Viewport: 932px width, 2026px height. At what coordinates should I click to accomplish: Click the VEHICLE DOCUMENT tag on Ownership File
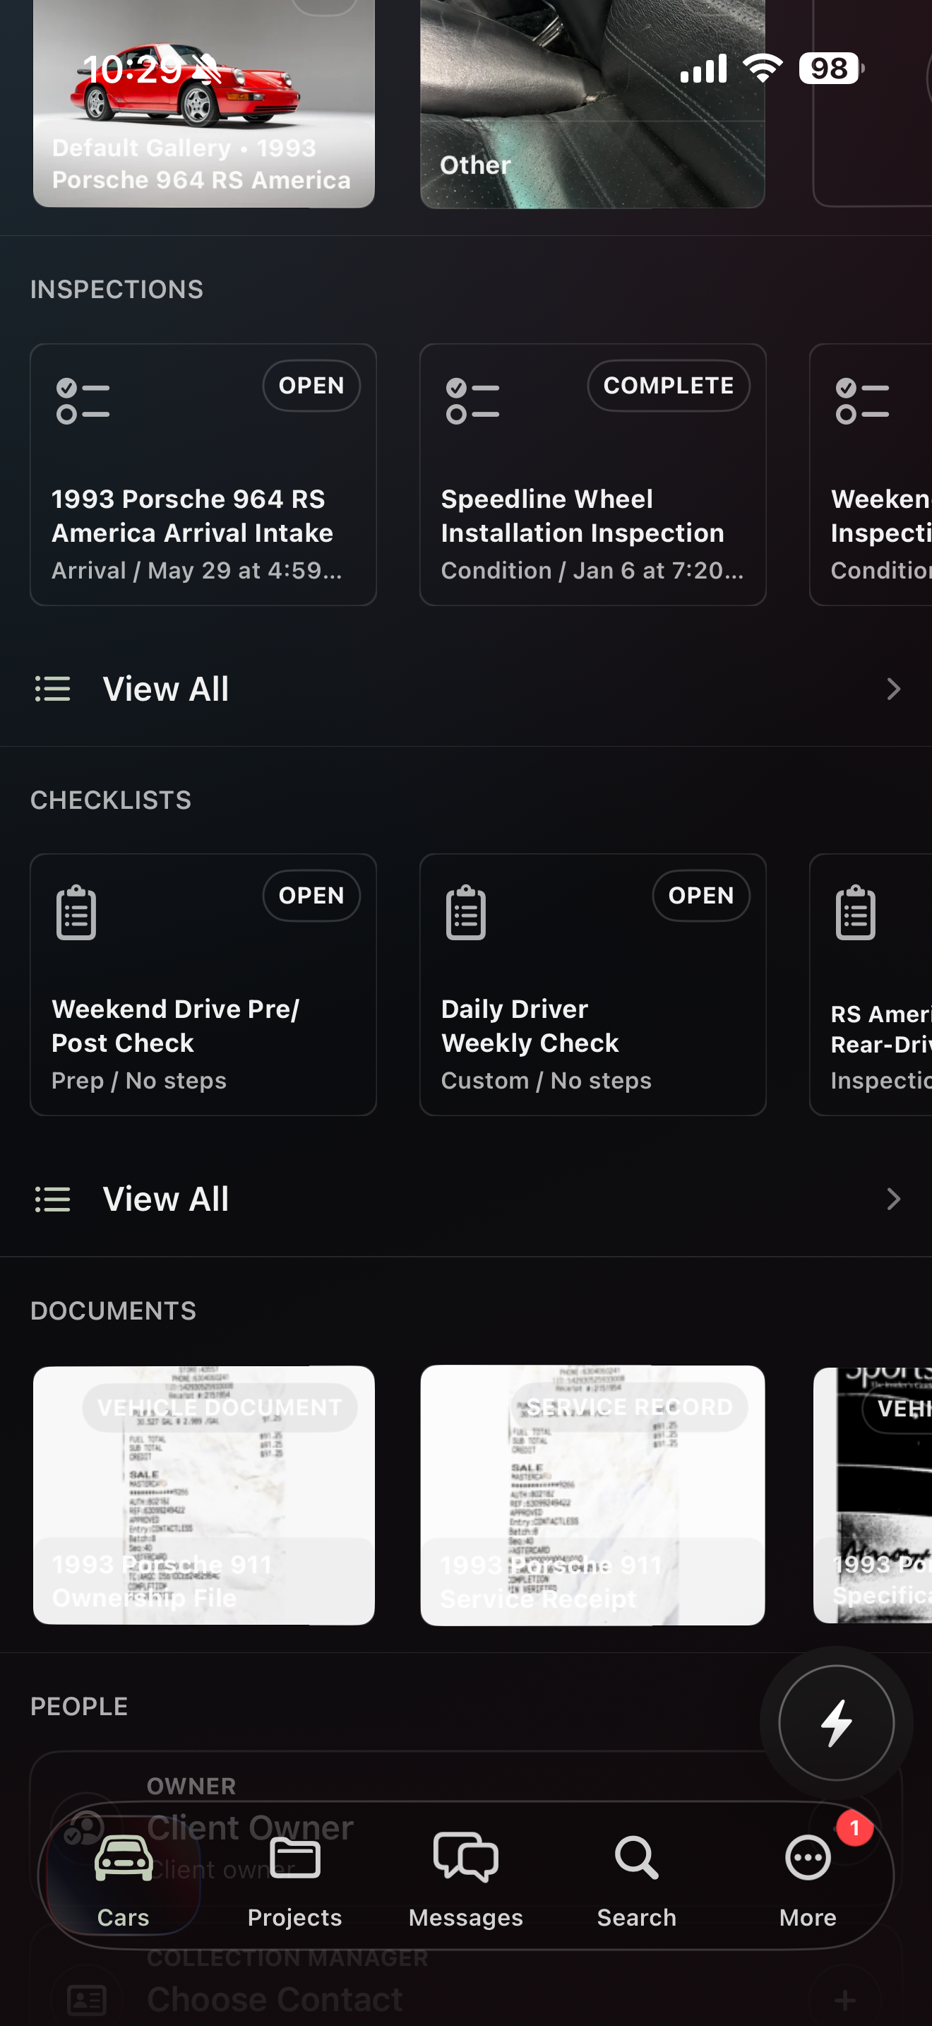(220, 1407)
